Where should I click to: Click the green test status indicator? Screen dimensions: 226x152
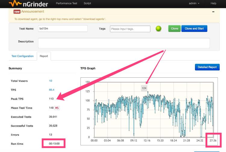click(159, 29)
